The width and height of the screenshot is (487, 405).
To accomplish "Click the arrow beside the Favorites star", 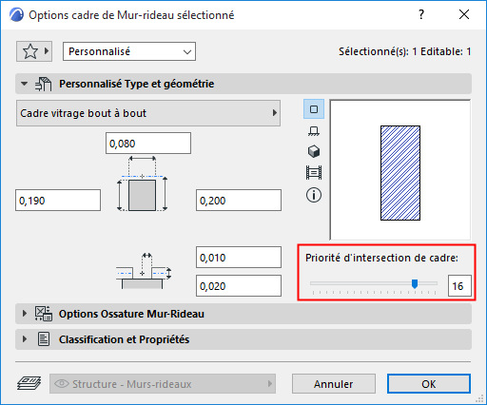I will click(x=47, y=50).
